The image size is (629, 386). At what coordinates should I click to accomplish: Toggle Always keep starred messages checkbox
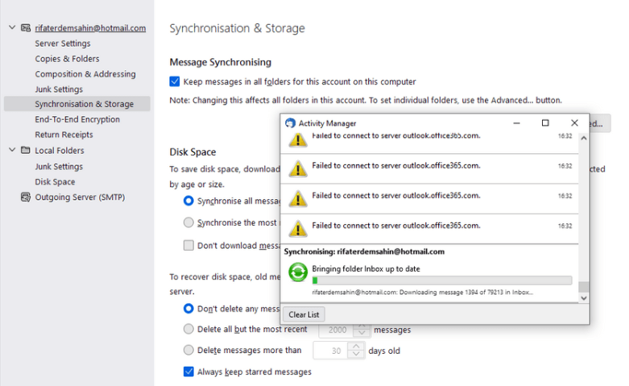click(188, 371)
